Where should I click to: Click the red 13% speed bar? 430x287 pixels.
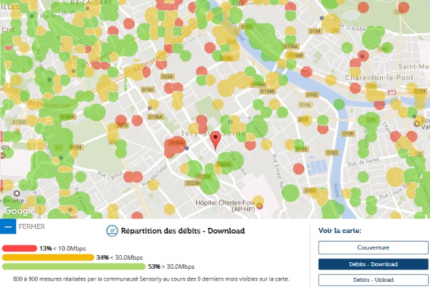pos(20,248)
